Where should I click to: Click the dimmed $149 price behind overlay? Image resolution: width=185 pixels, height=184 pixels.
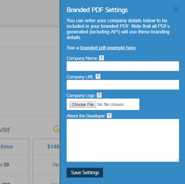(53, 147)
